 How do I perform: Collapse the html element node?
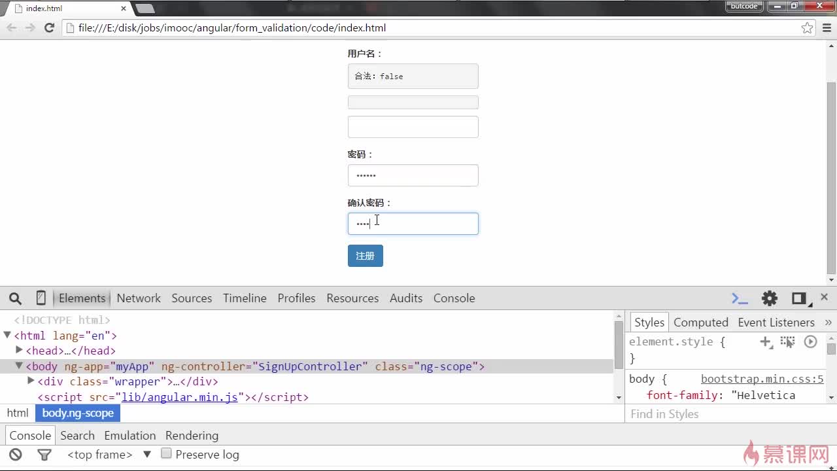(x=7, y=335)
